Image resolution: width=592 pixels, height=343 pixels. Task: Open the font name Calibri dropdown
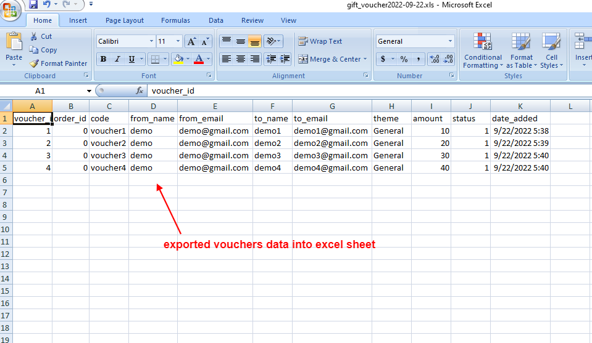(x=151, y=41)
